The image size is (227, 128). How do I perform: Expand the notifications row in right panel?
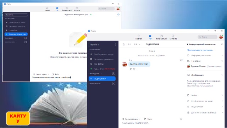click(205, 107)
